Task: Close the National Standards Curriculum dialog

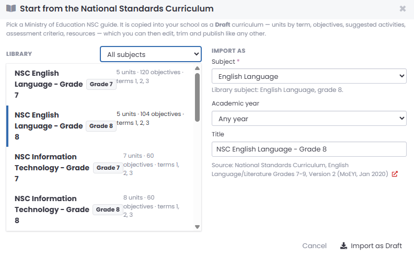Action: click(402, 9)
